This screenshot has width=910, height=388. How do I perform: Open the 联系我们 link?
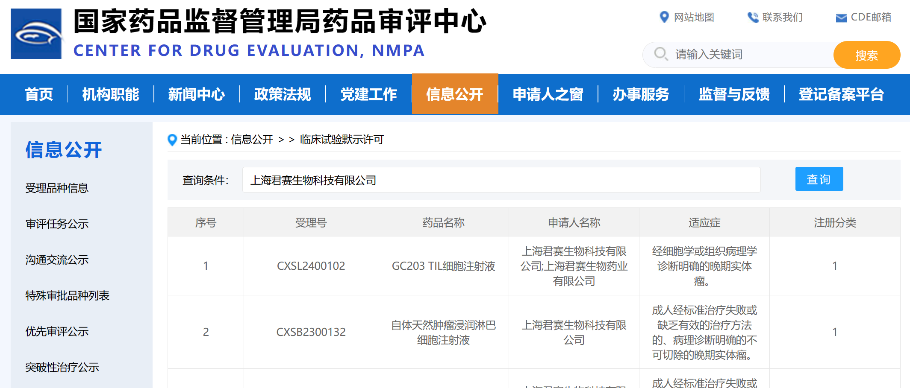[782, 17]
